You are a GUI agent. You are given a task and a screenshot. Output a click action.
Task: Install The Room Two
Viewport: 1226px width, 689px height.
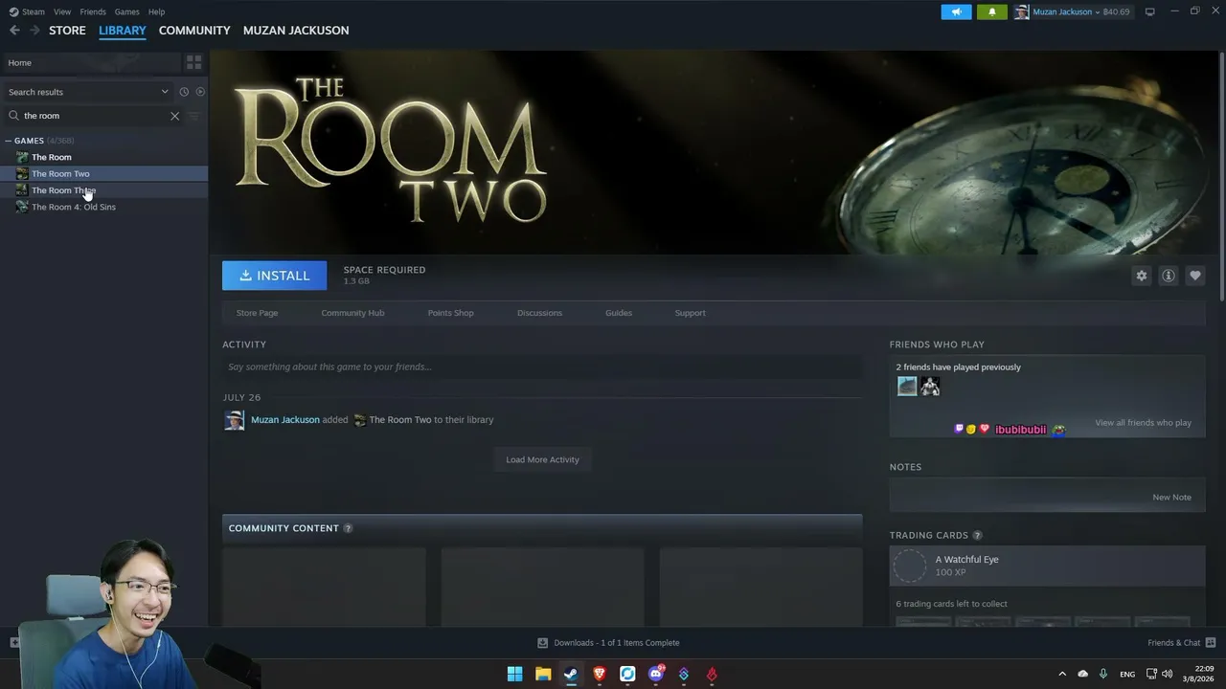(x=275, y=276)
